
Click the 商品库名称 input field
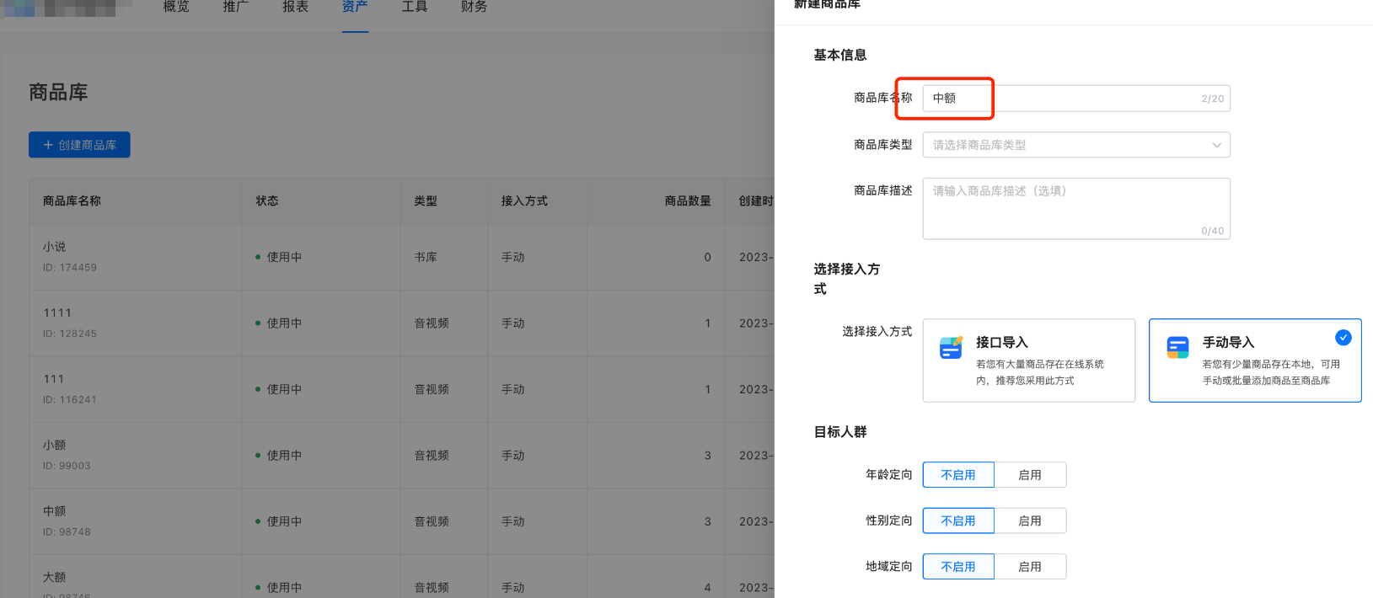point(1076,99)
